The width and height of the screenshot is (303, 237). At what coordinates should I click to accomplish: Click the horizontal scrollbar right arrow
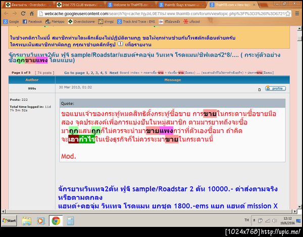click(x=295, y=212)
